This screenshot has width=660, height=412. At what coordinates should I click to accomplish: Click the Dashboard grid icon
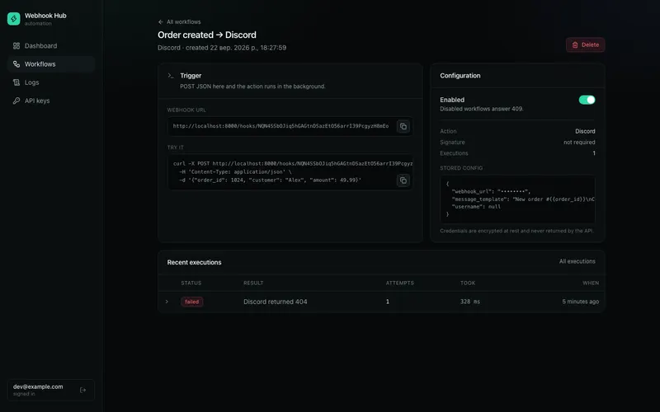point(16,46)
